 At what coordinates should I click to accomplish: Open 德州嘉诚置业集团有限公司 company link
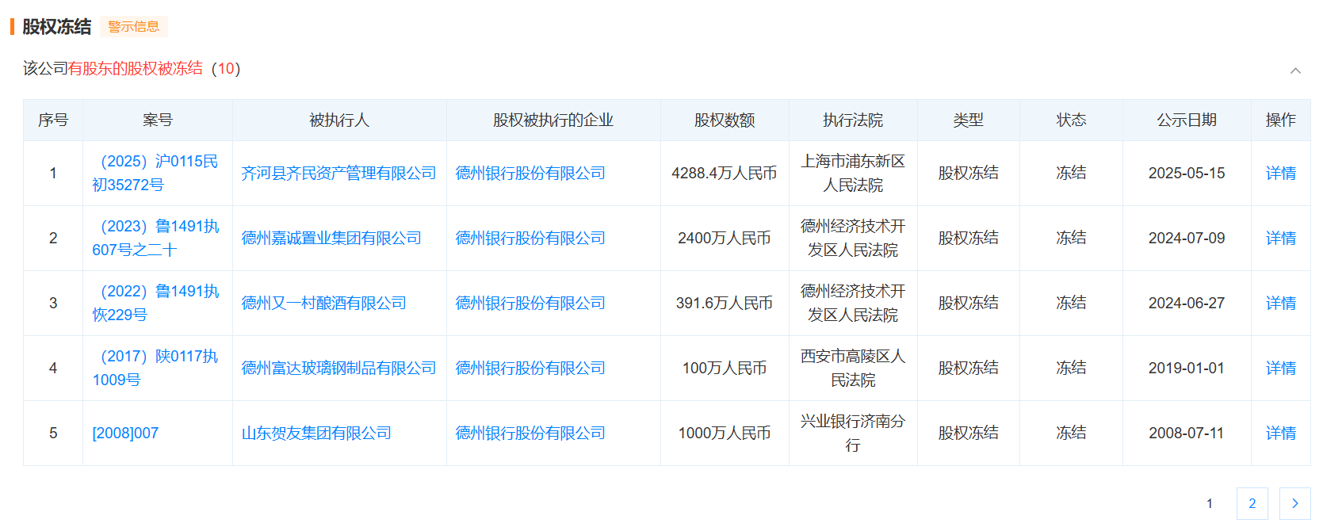coord(331,238)
